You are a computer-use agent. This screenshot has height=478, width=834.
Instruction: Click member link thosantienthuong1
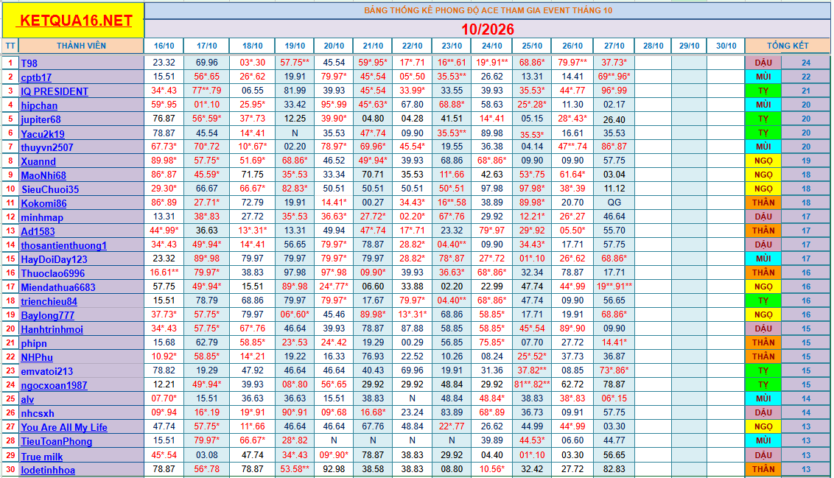pos(64,245)
